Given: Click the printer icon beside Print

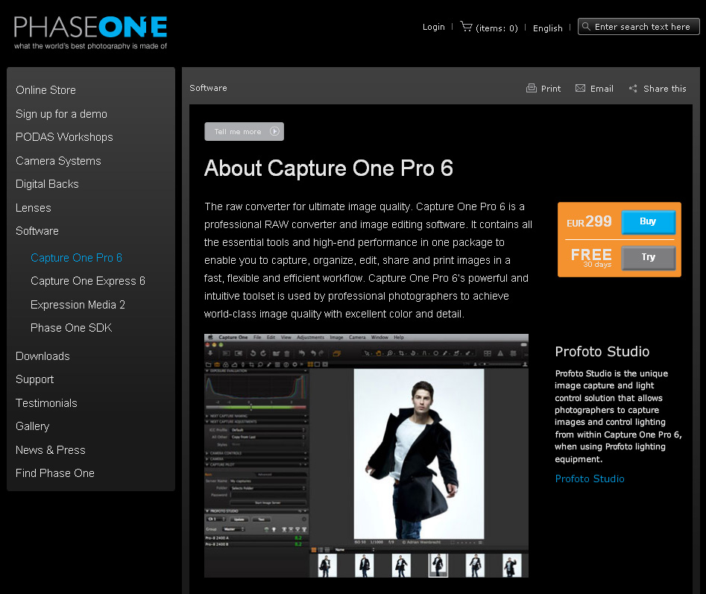Looking at the screenshot, I should [x=532, y=88].
